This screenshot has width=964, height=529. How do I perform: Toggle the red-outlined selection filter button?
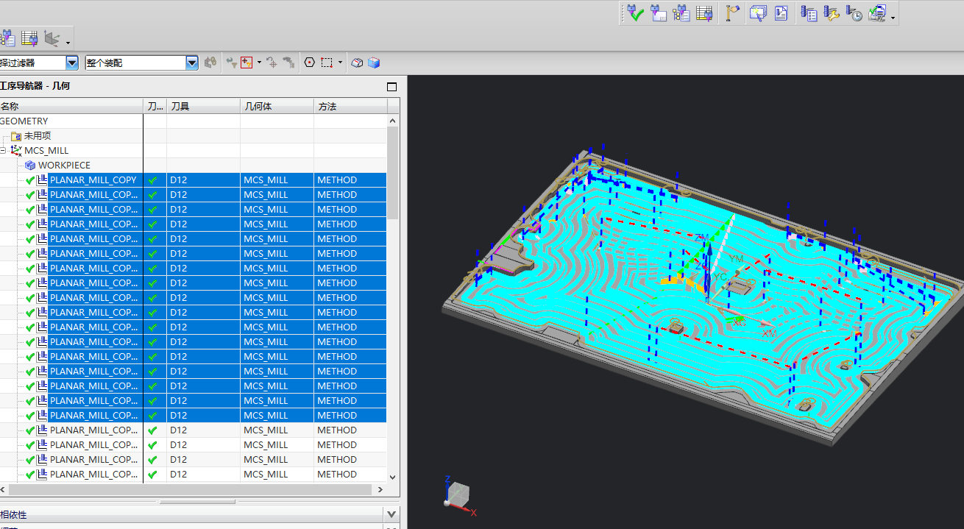(247, 63)
